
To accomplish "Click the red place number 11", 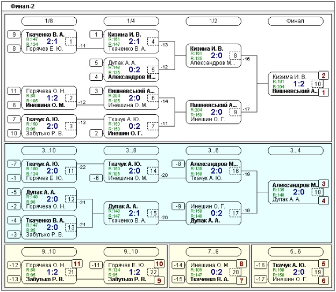I will click(77, 263).
